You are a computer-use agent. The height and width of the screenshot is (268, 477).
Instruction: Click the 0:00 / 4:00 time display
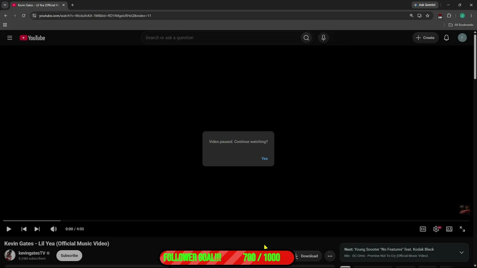pyautogui.click(x=75, y=229)
